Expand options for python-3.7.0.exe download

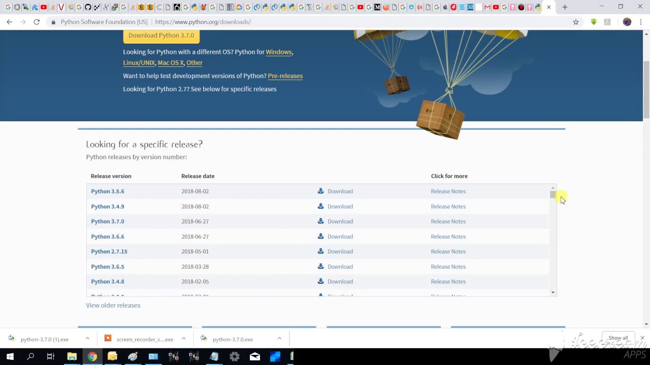click(279, 339)
